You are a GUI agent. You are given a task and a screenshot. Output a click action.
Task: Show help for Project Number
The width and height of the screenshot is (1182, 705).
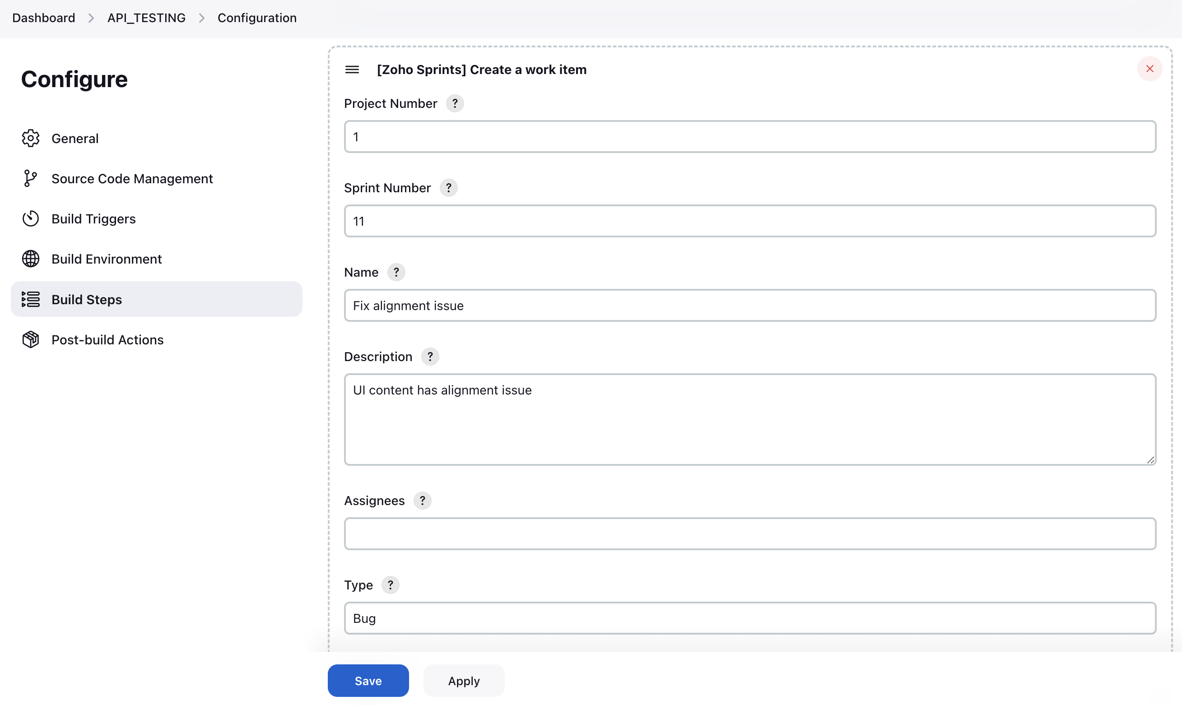455,103
